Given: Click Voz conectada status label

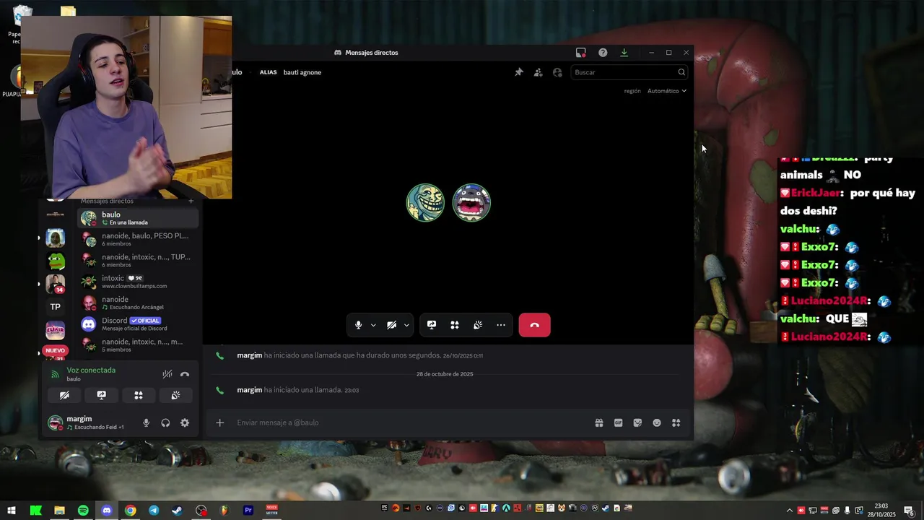Looking at the screenshot, I should [91, 370].
